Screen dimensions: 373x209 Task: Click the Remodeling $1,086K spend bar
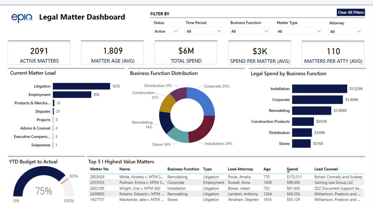click(312, 111)
